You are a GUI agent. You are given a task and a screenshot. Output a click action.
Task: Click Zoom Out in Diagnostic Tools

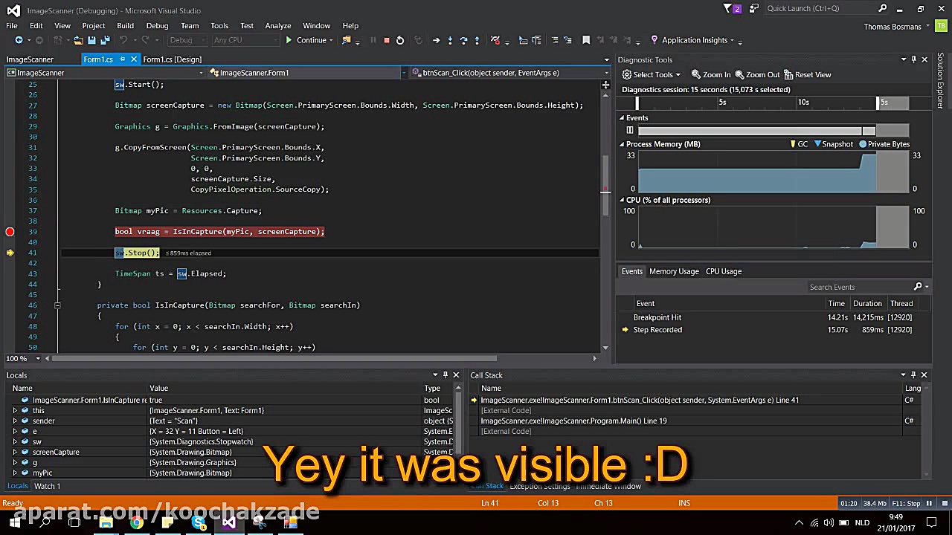click(757, 74)
